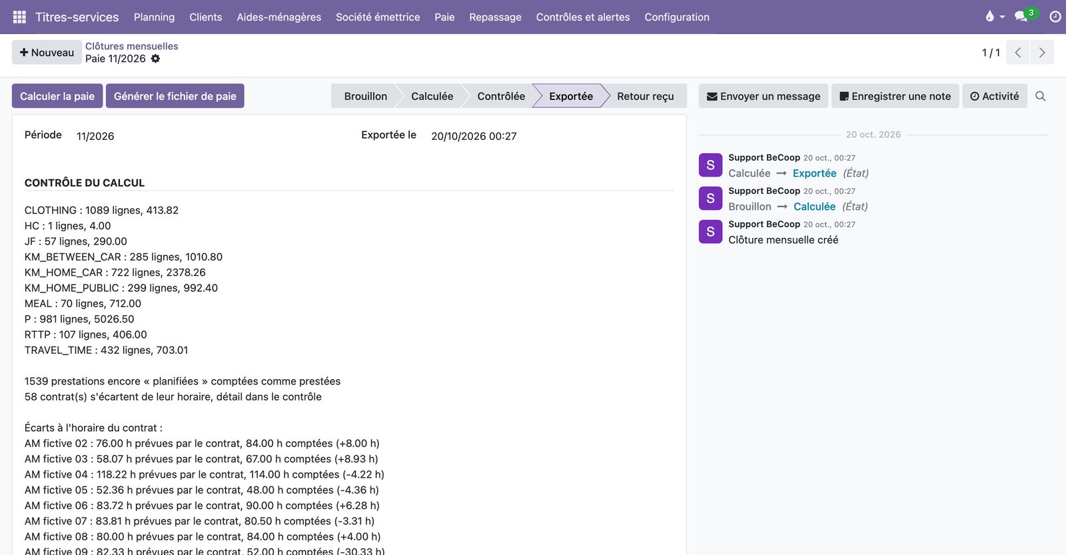Click the '1539 prestations encore « planifiées »' line

click(x=183, y=381)
